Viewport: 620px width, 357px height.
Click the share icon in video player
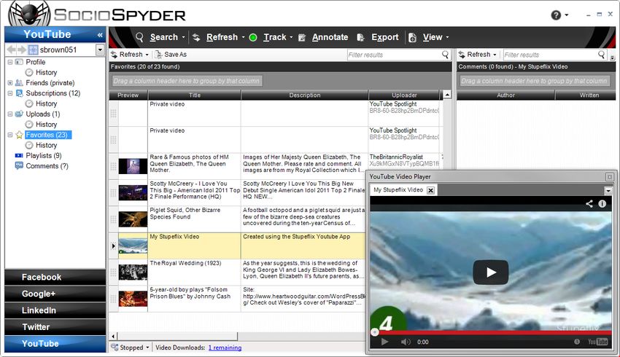pyautogui.click(x=589, y=204)
